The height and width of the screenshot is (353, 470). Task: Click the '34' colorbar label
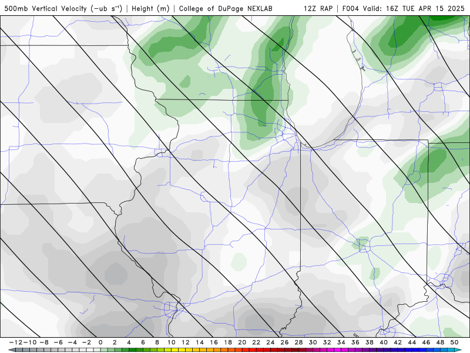(x=341, y=342)
